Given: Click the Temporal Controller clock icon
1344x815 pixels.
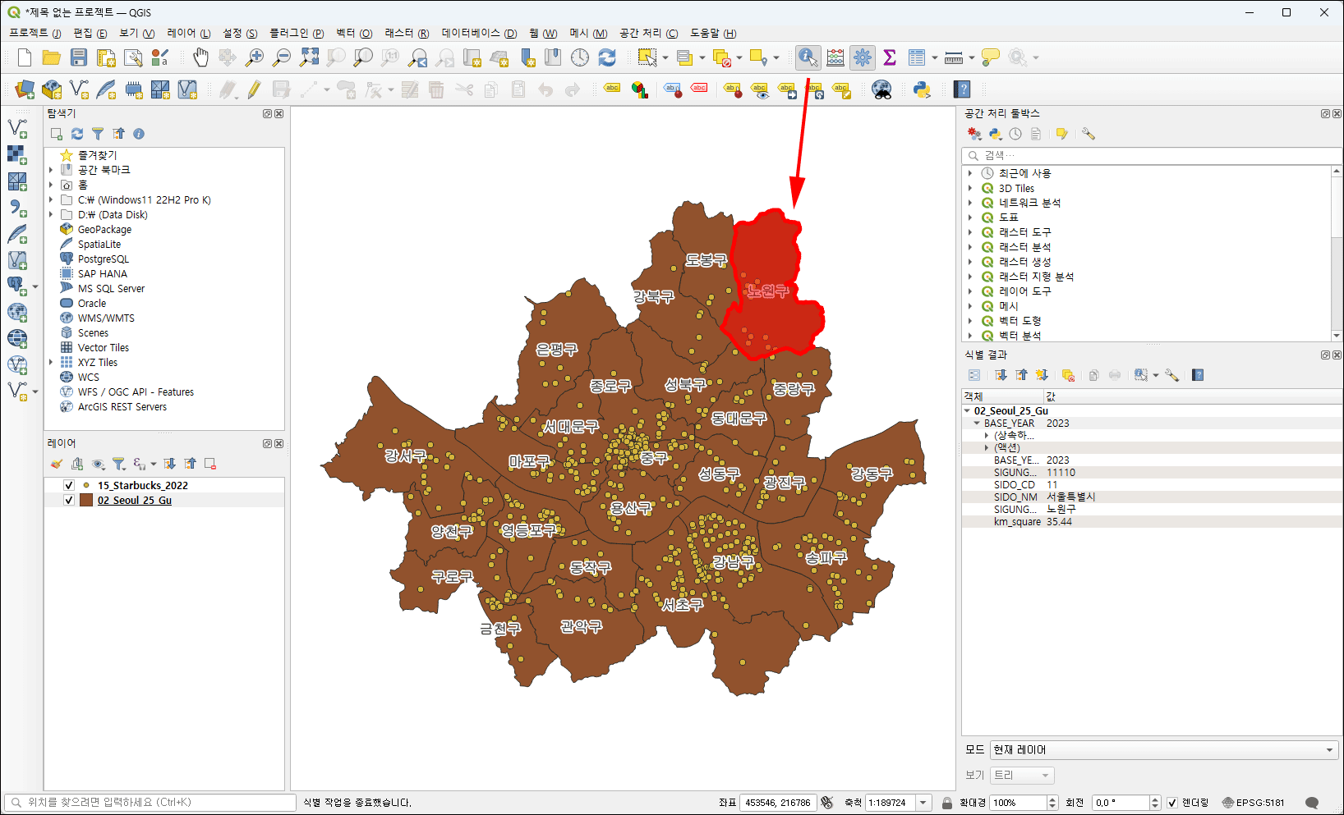Looking at the screenshot, I should pyautogui.click(x=580, y=57).
